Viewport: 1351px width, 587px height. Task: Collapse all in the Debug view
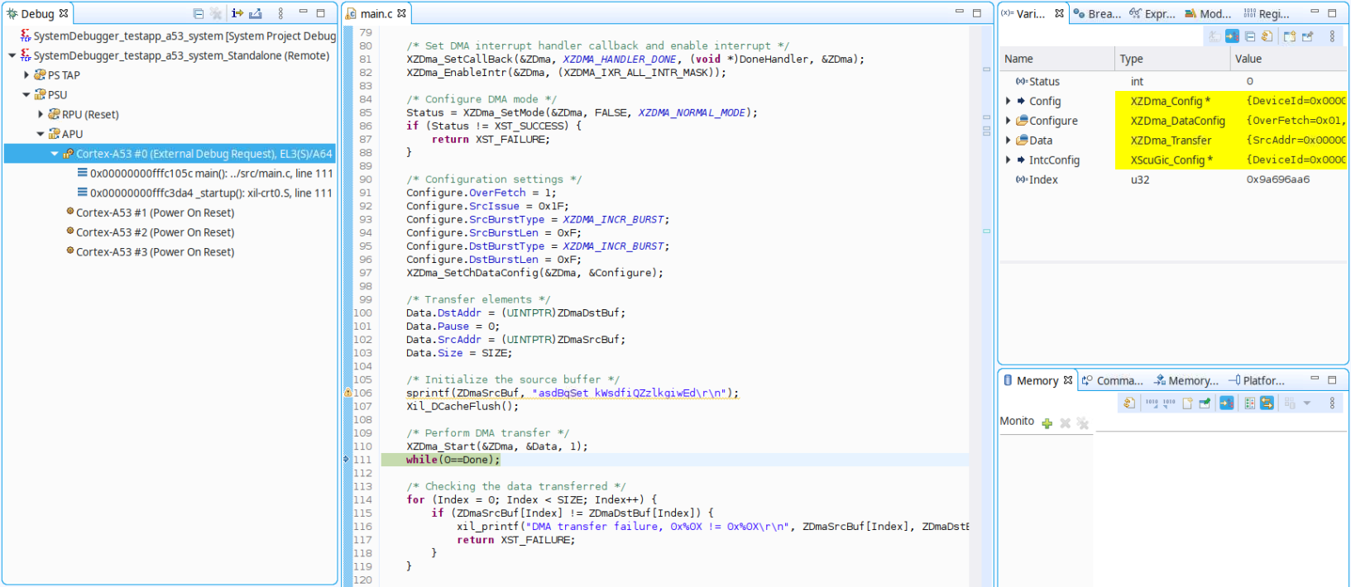[198, 13]
